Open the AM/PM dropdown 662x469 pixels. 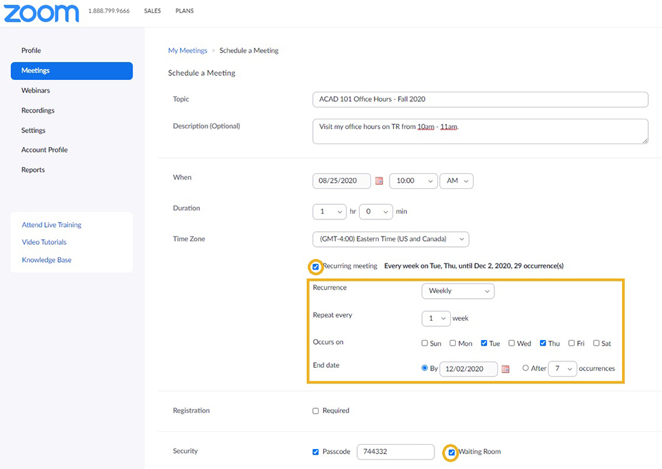click(x=457, y=181)
